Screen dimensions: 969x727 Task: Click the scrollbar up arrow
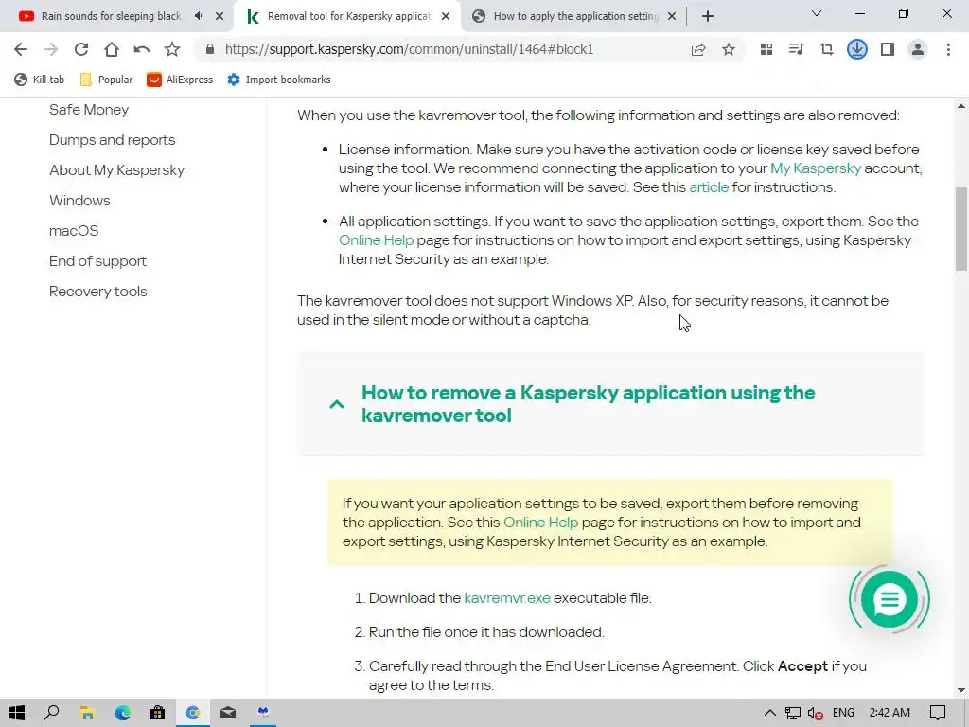click(x=961, y=106)
